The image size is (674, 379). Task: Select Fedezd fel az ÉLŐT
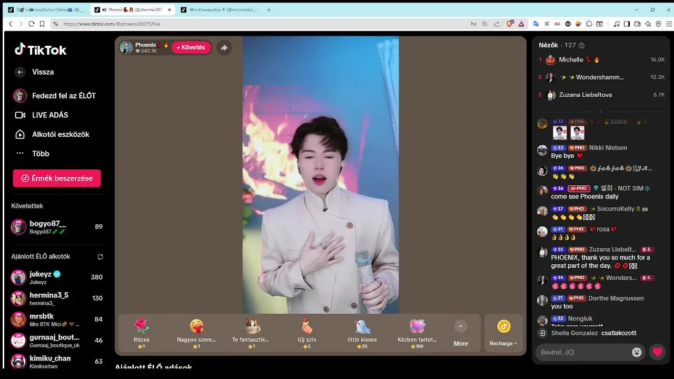pos(55,96)
